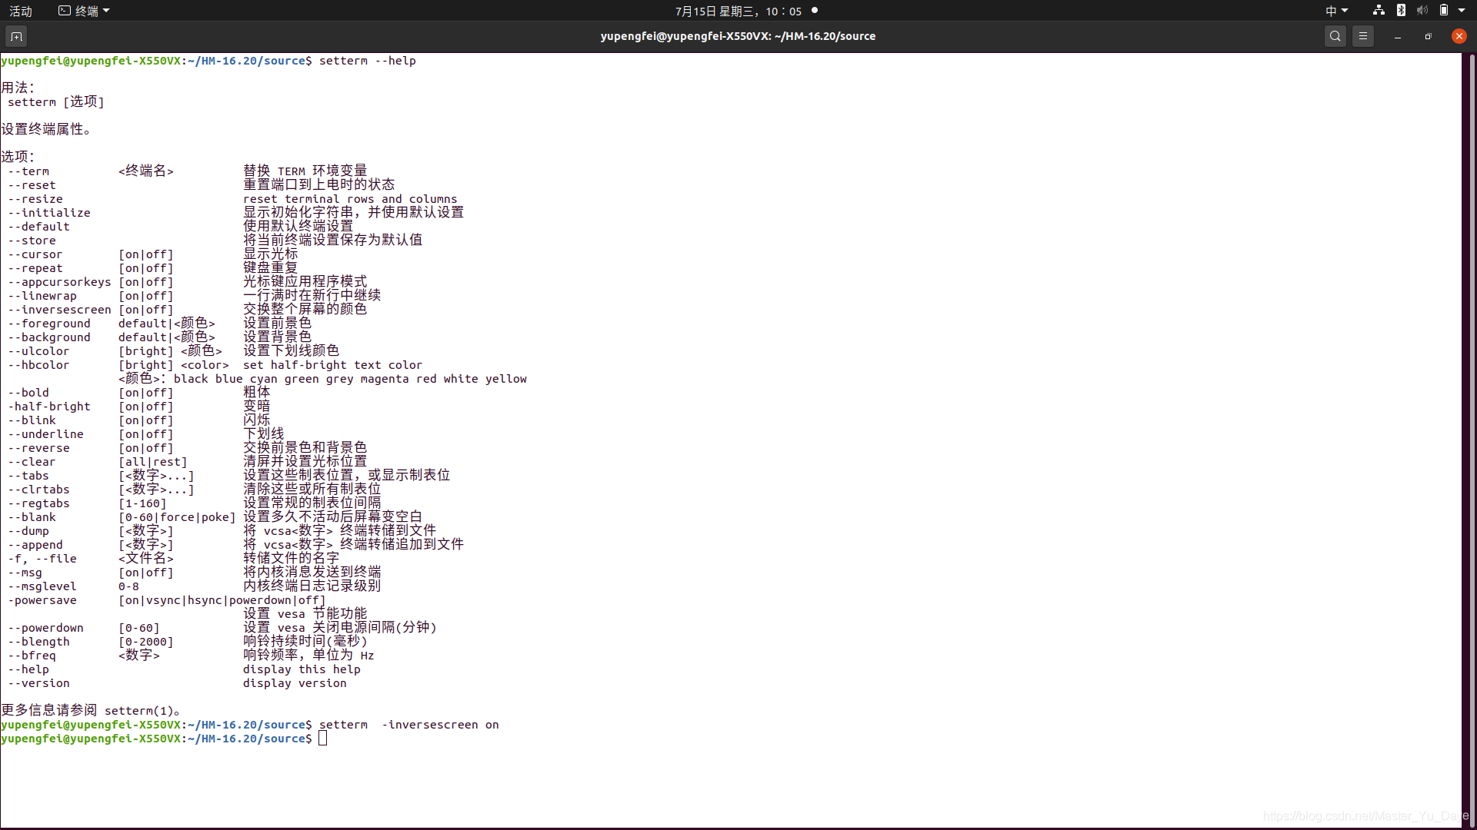This screenshot has width=1477, height=830.
Task: Click the '设置终端属性。' description line
Action: click(x=48, y=129)
